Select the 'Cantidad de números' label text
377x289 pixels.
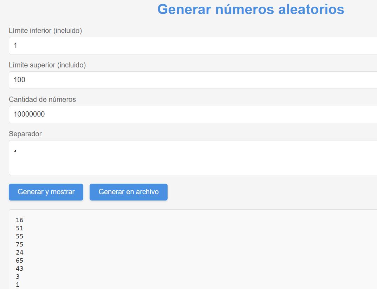[42, 99]
